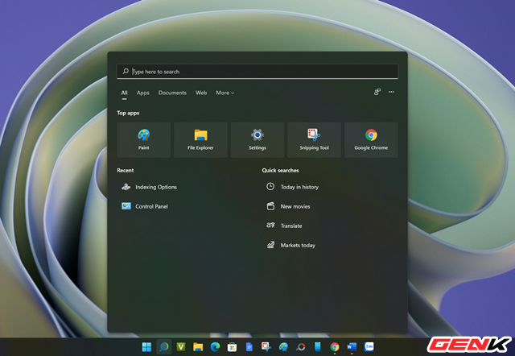Open the blue document icon on taskbar
The image size is (515, 356).
pyautogui.click(x=249, y=347)
